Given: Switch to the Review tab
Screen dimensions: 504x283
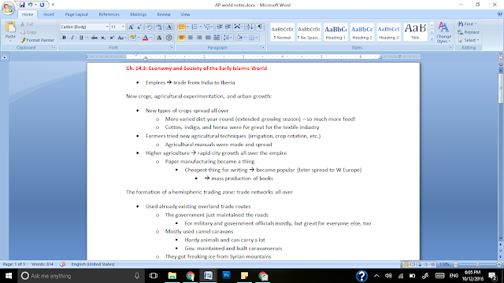Looking at the screenshot, I should pos(164,14).
